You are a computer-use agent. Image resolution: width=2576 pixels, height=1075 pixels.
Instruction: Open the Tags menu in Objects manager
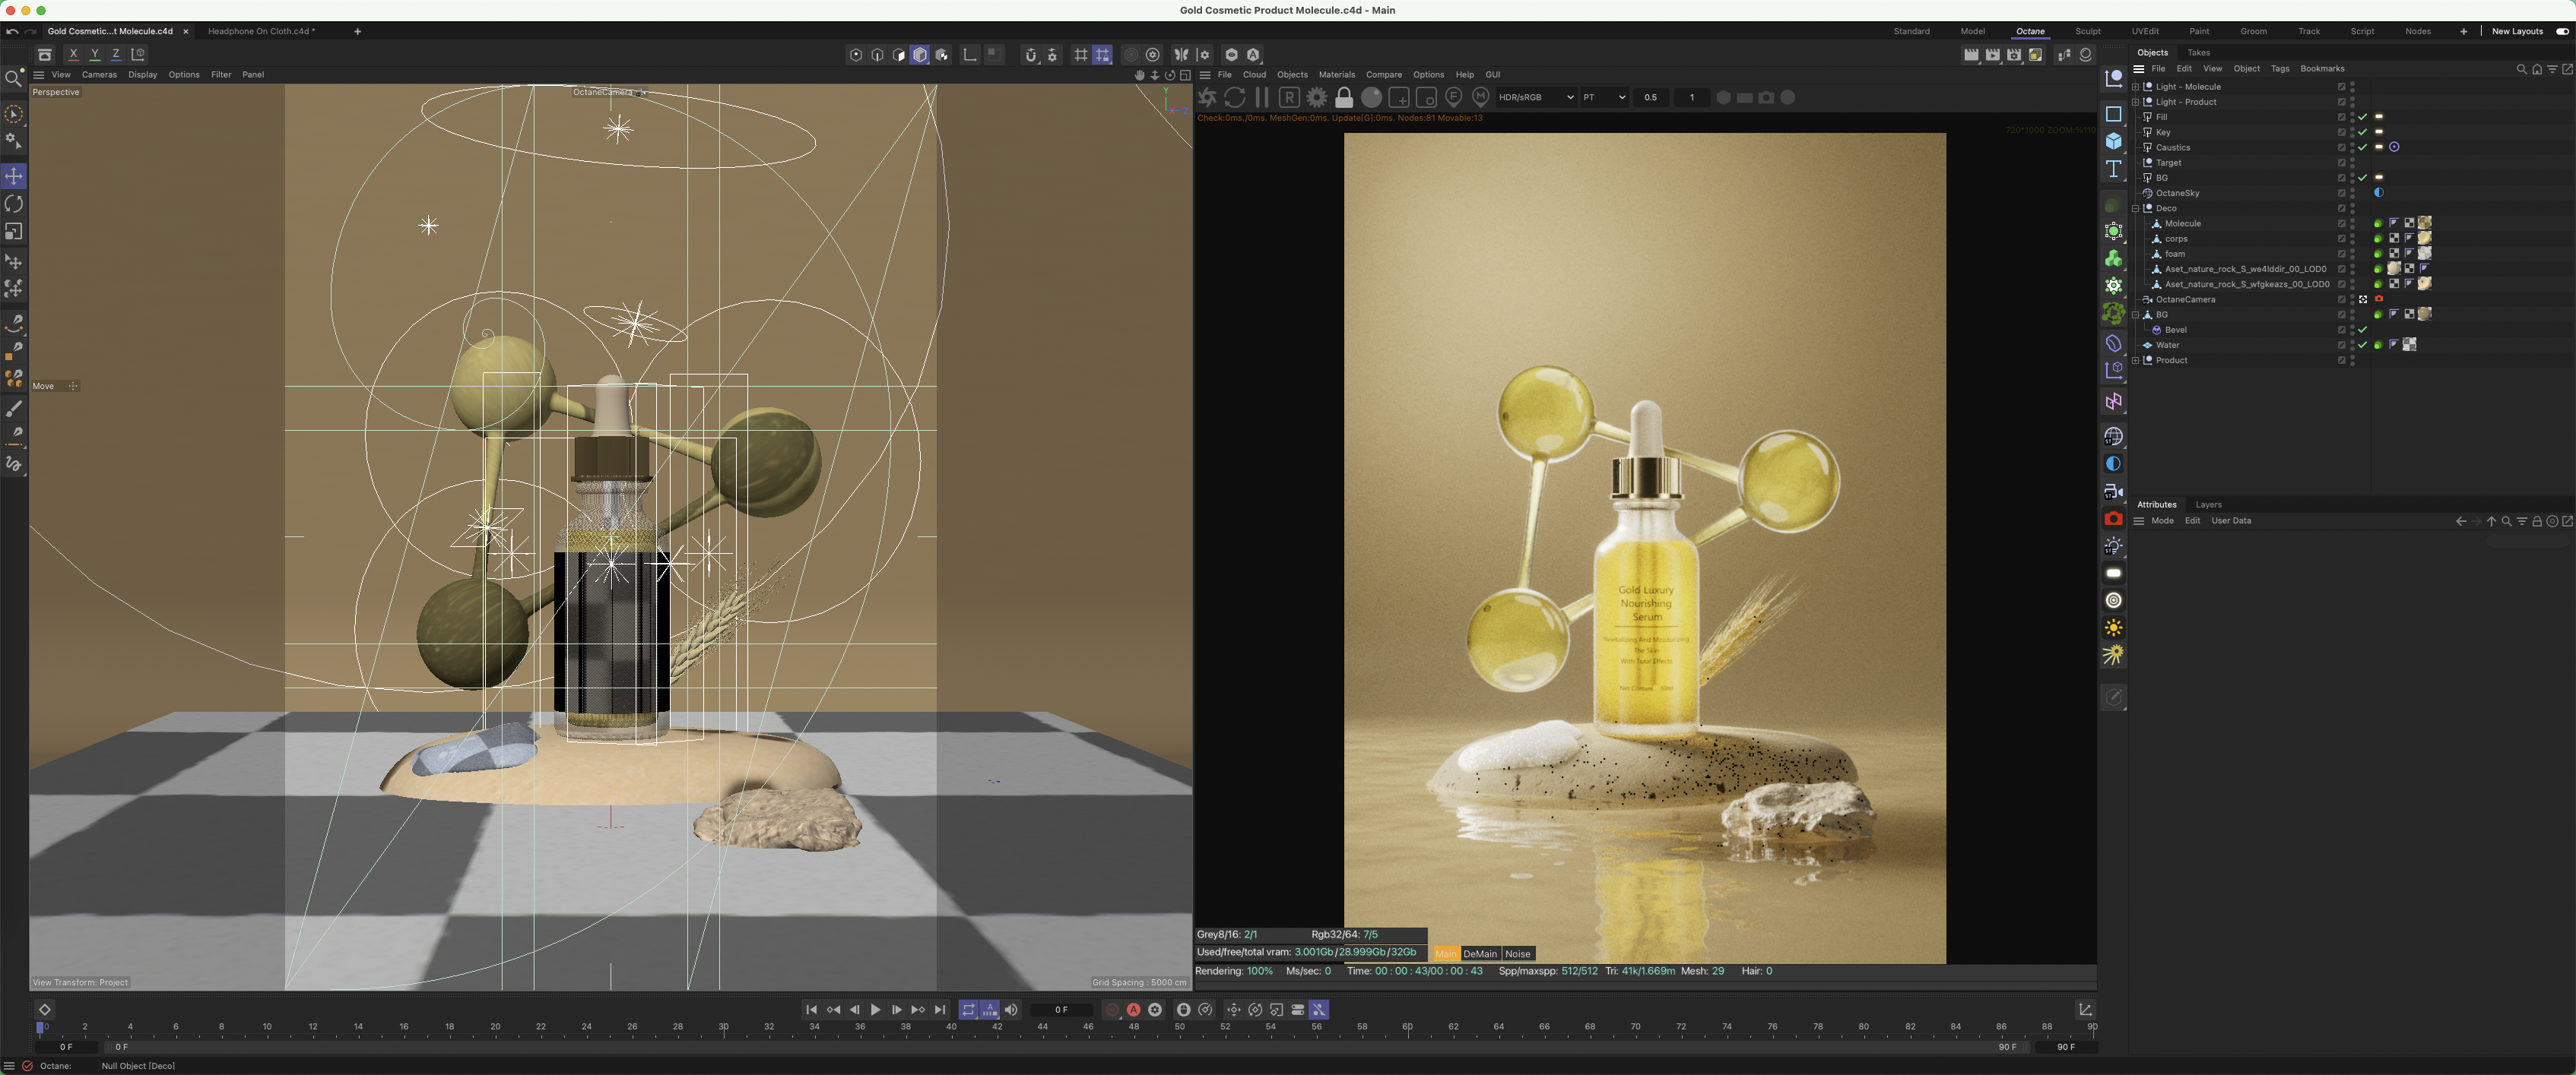[2279, 69]
